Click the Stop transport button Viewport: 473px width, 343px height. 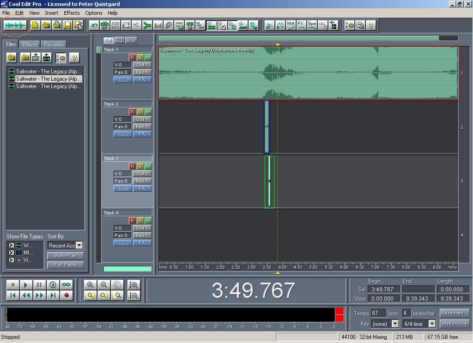pos(12,284)
